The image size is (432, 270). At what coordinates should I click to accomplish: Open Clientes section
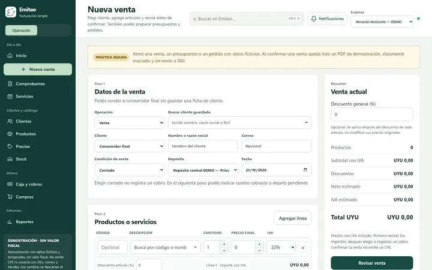[x=38, y=121]
